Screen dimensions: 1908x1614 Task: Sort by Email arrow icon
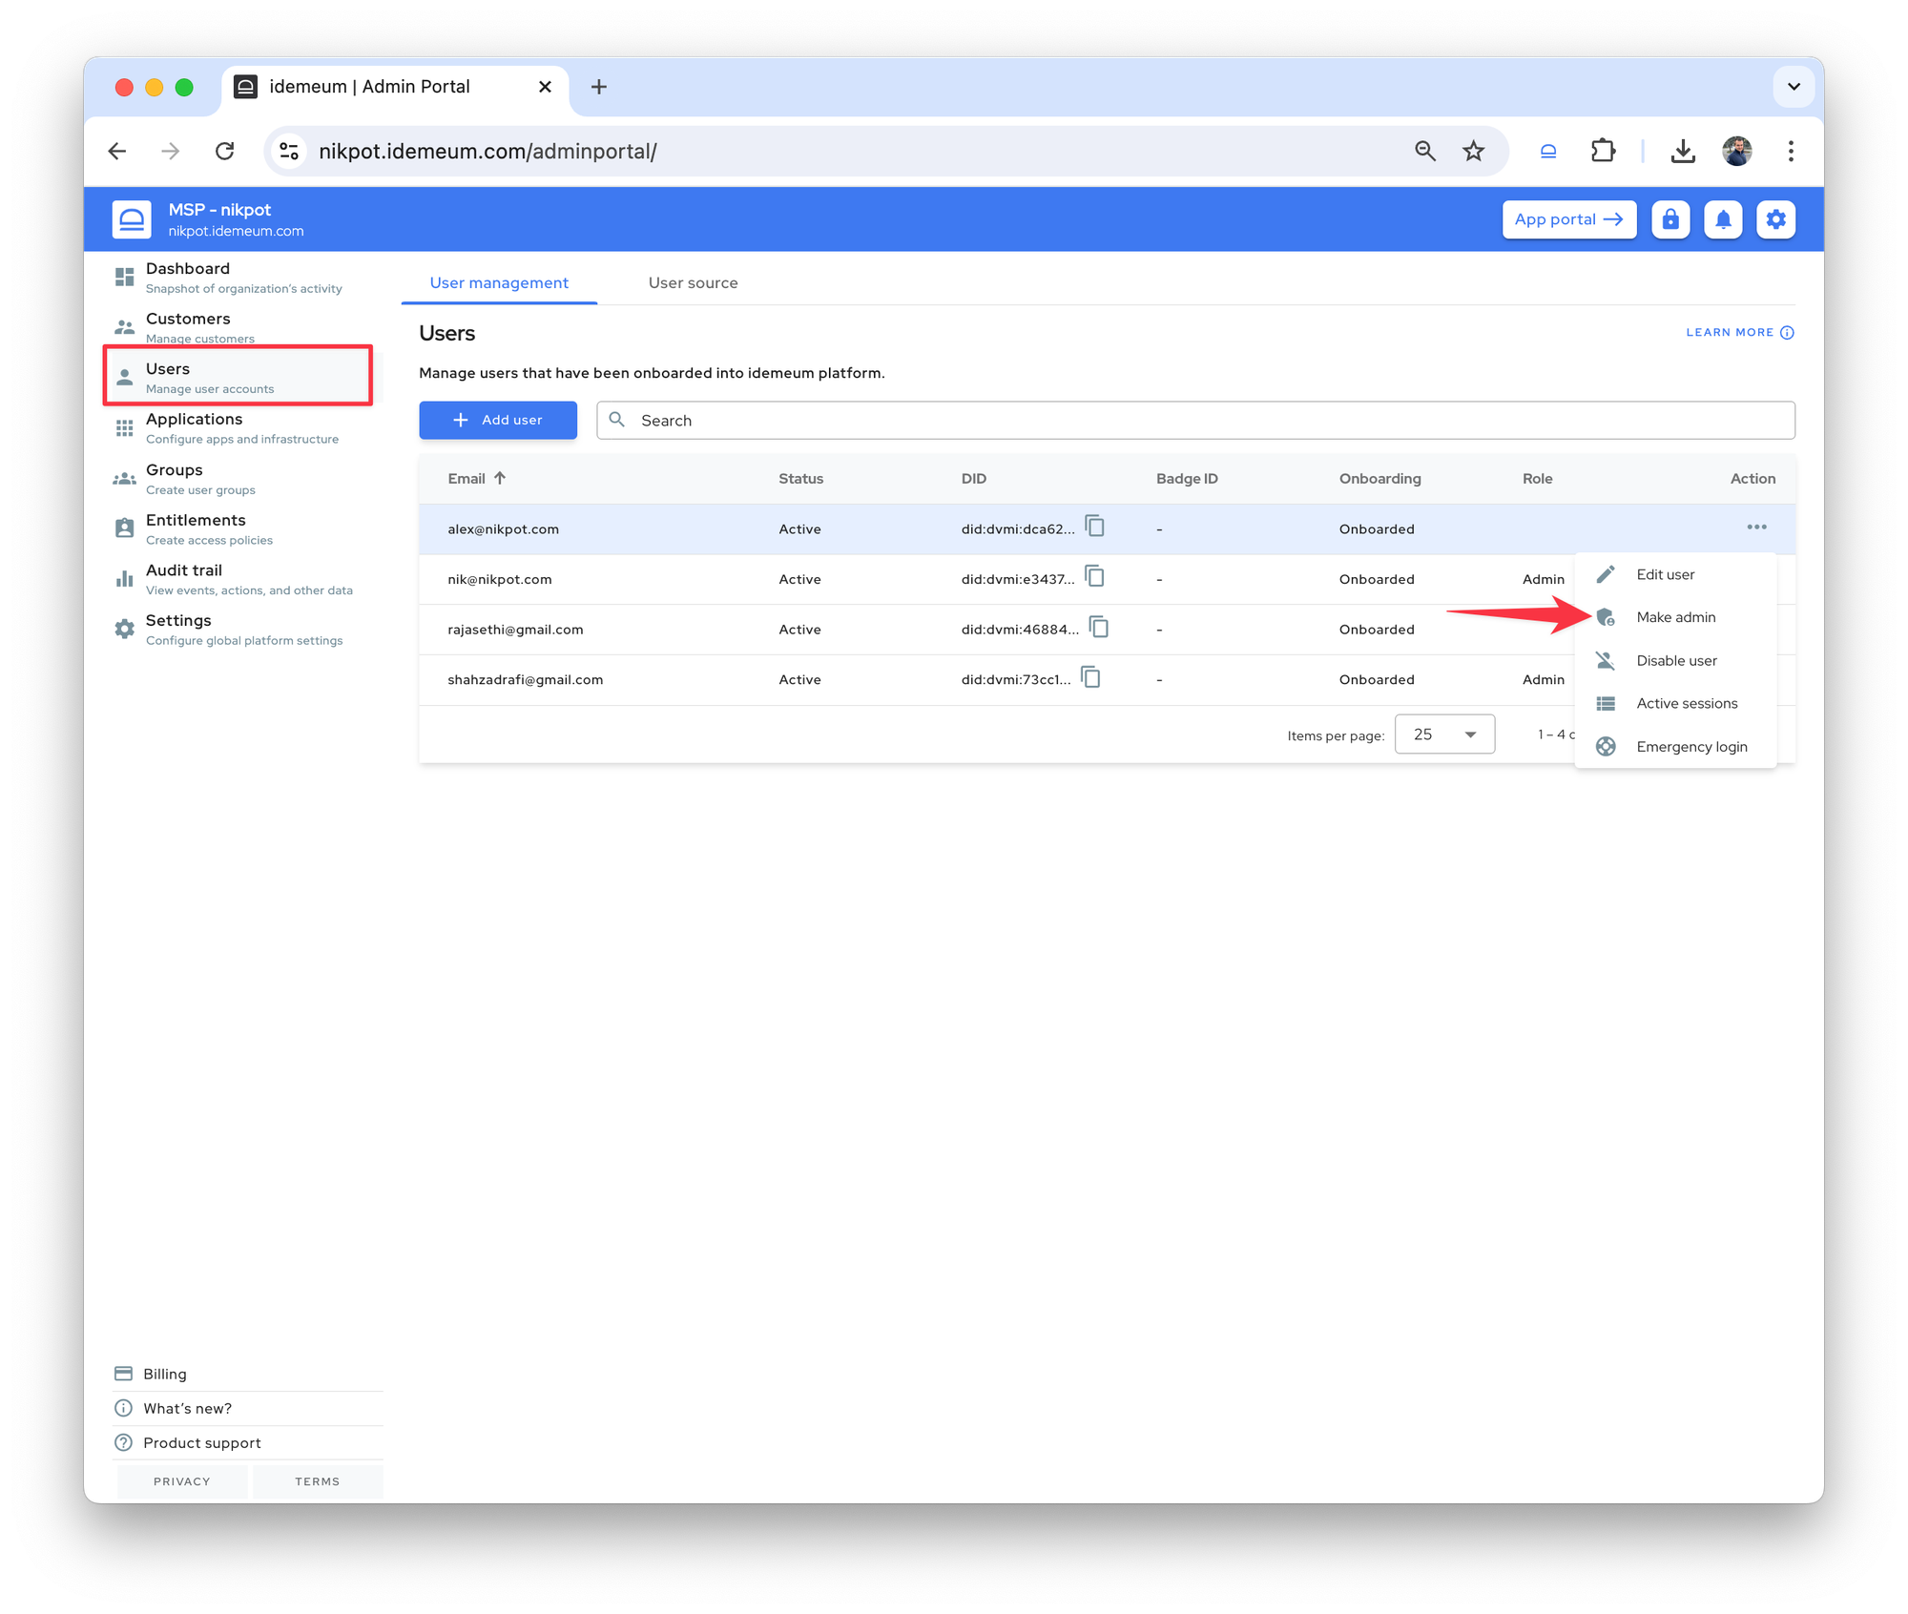click(500, 478)
